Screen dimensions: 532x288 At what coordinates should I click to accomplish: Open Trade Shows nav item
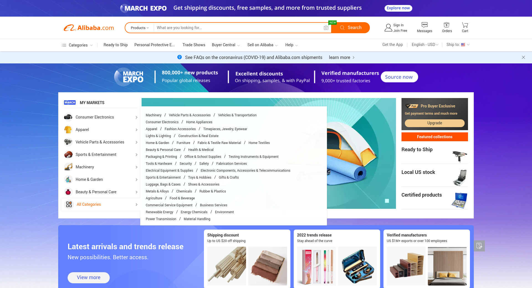pyautogui.click(x=194, y=45)
